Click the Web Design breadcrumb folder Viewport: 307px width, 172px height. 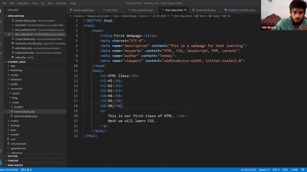coord(130,16)
